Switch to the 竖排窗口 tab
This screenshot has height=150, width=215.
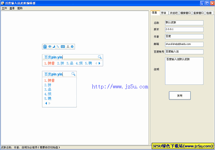[199, 13]
